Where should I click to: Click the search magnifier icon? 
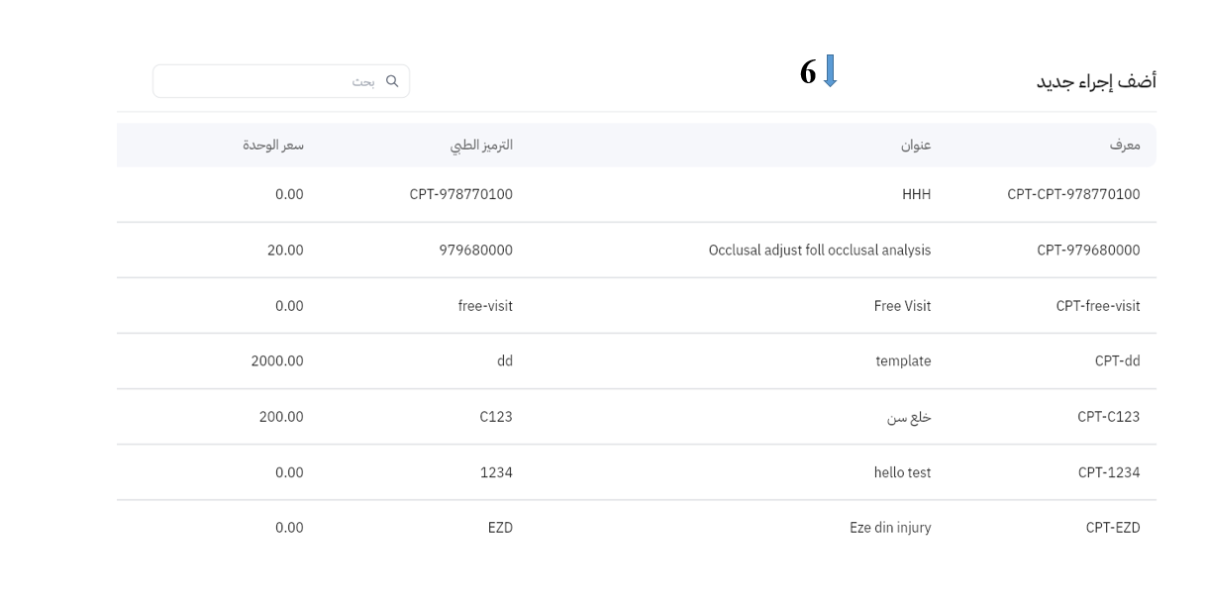tap(392, 81)
